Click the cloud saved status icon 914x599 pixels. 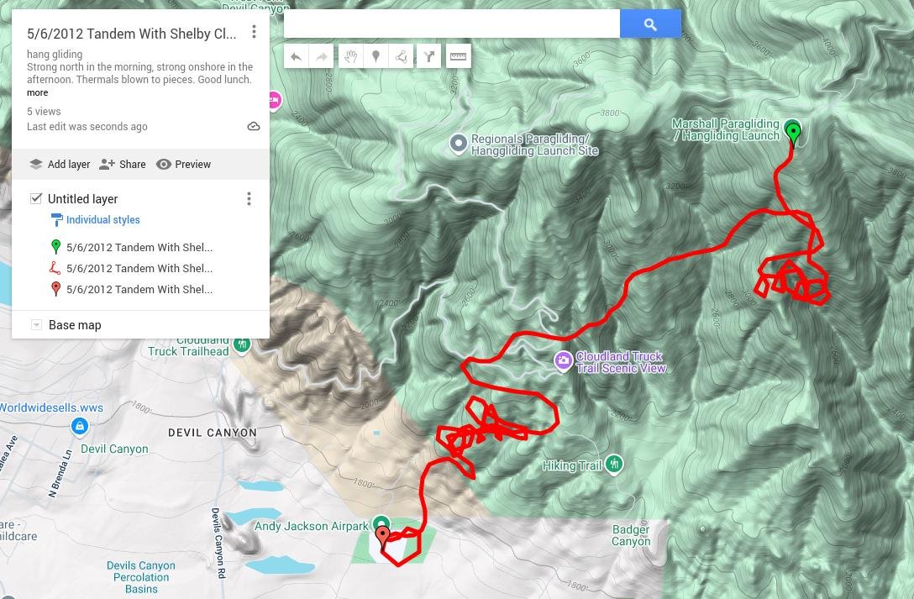tap(254, 127)
